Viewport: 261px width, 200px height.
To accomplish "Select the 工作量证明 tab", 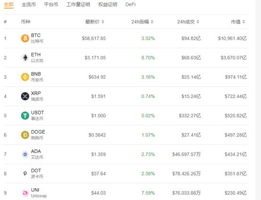I will pyautogui.click(x=78, y=5).
